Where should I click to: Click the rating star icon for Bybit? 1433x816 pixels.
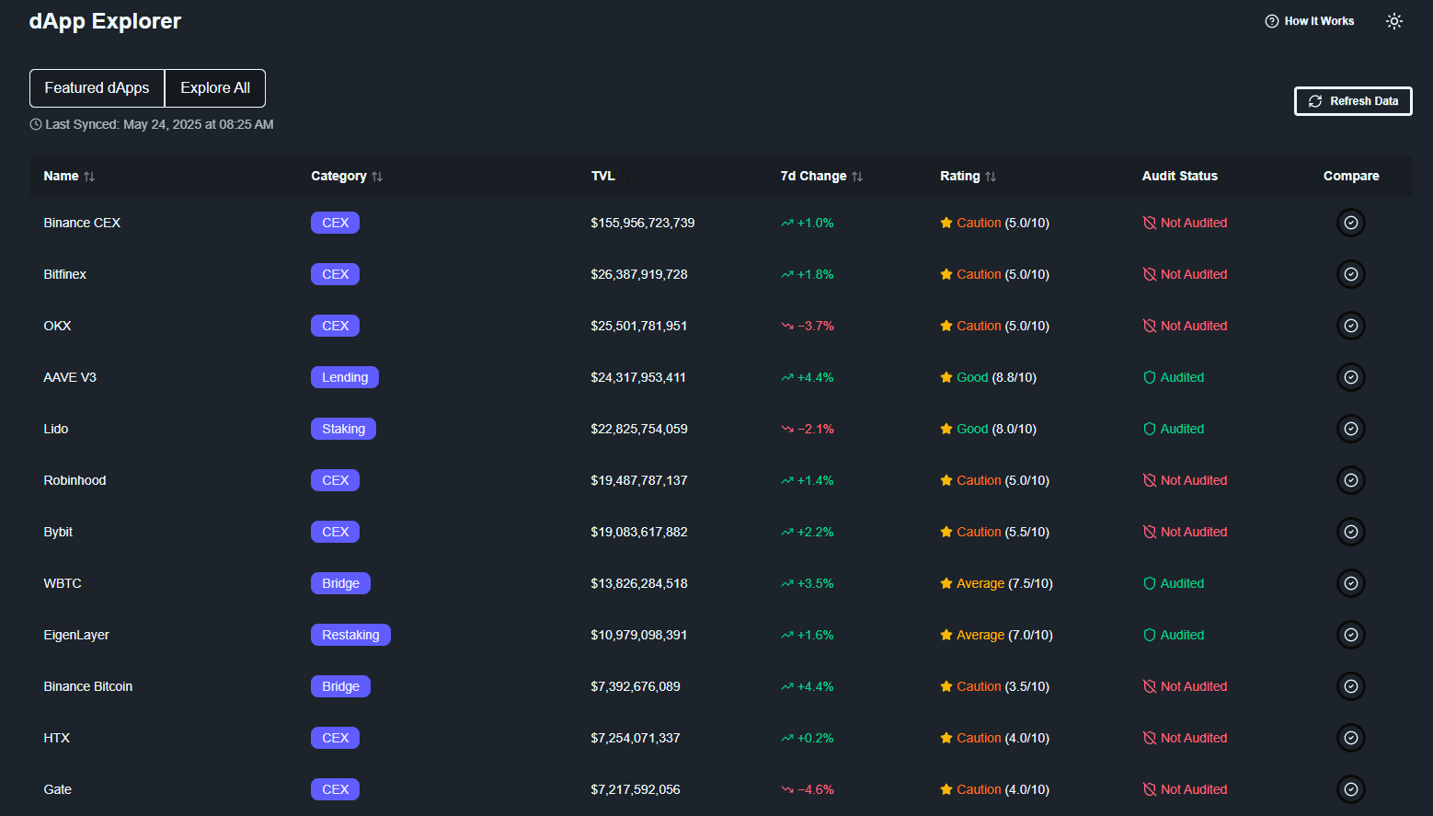click(946, 532)
